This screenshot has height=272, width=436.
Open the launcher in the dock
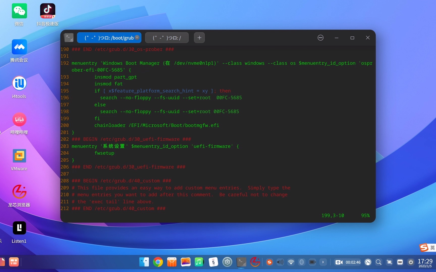(x=14, y=262)
